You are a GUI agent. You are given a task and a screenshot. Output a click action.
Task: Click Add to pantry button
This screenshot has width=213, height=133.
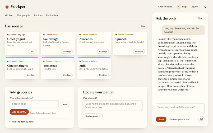click(x=19, y=112)
